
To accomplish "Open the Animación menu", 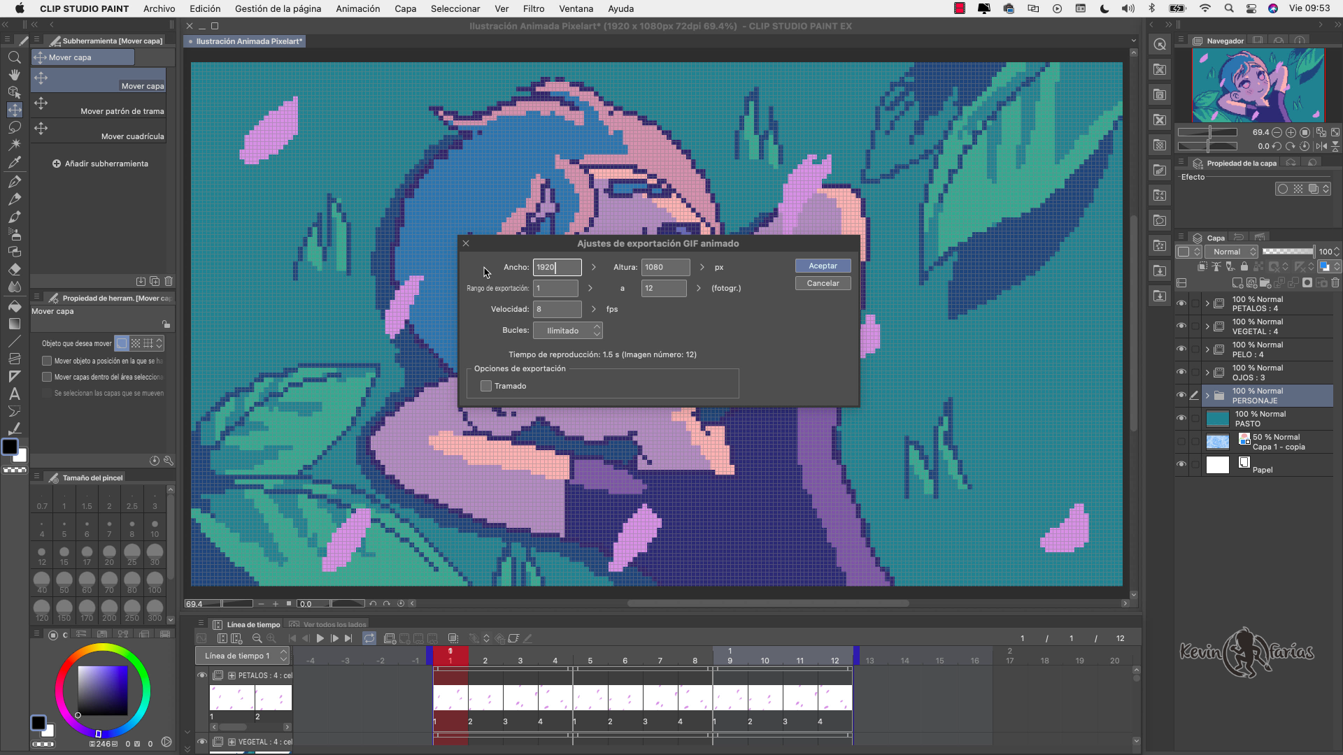I will click(x=357, y=8).
